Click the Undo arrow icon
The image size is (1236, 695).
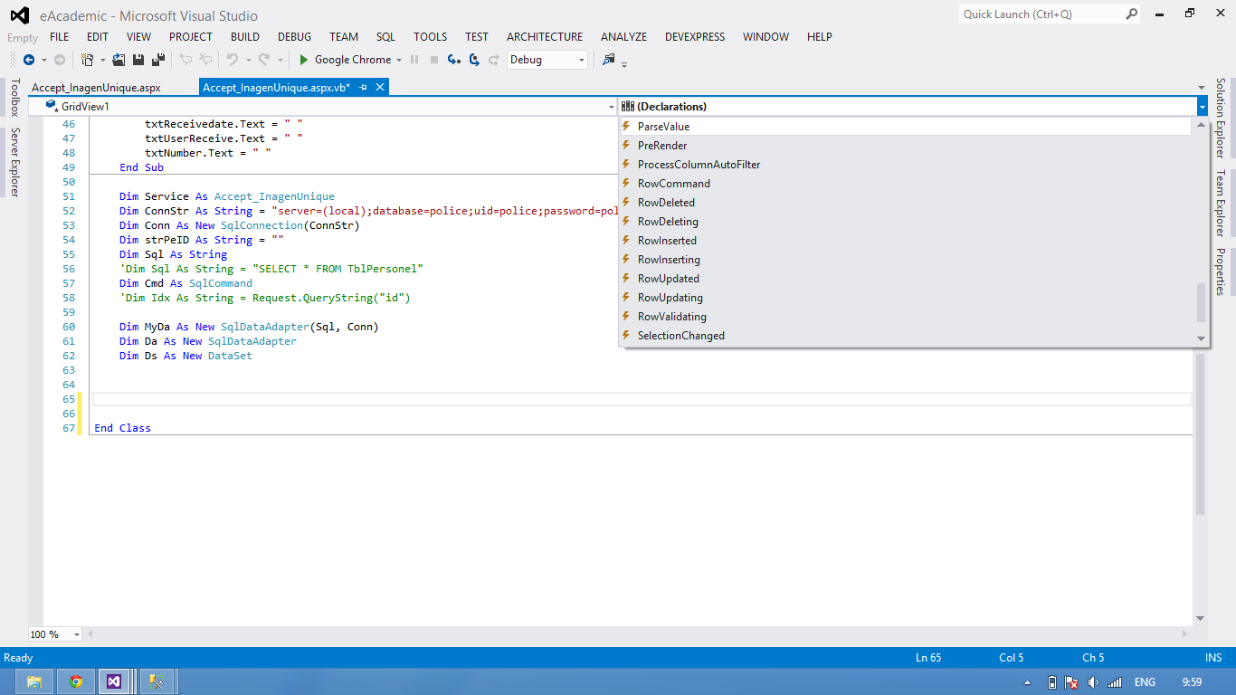[x=233, y=60]
